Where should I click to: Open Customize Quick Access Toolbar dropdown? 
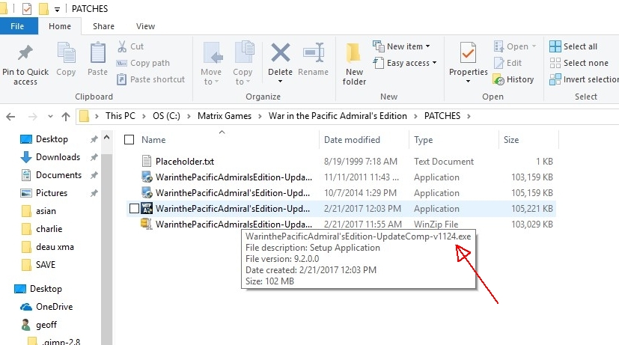(57, 10)
